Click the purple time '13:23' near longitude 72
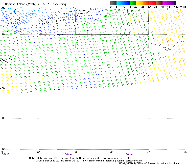The image size is (187, 165). pyautogui.click(x=129, y=154)
